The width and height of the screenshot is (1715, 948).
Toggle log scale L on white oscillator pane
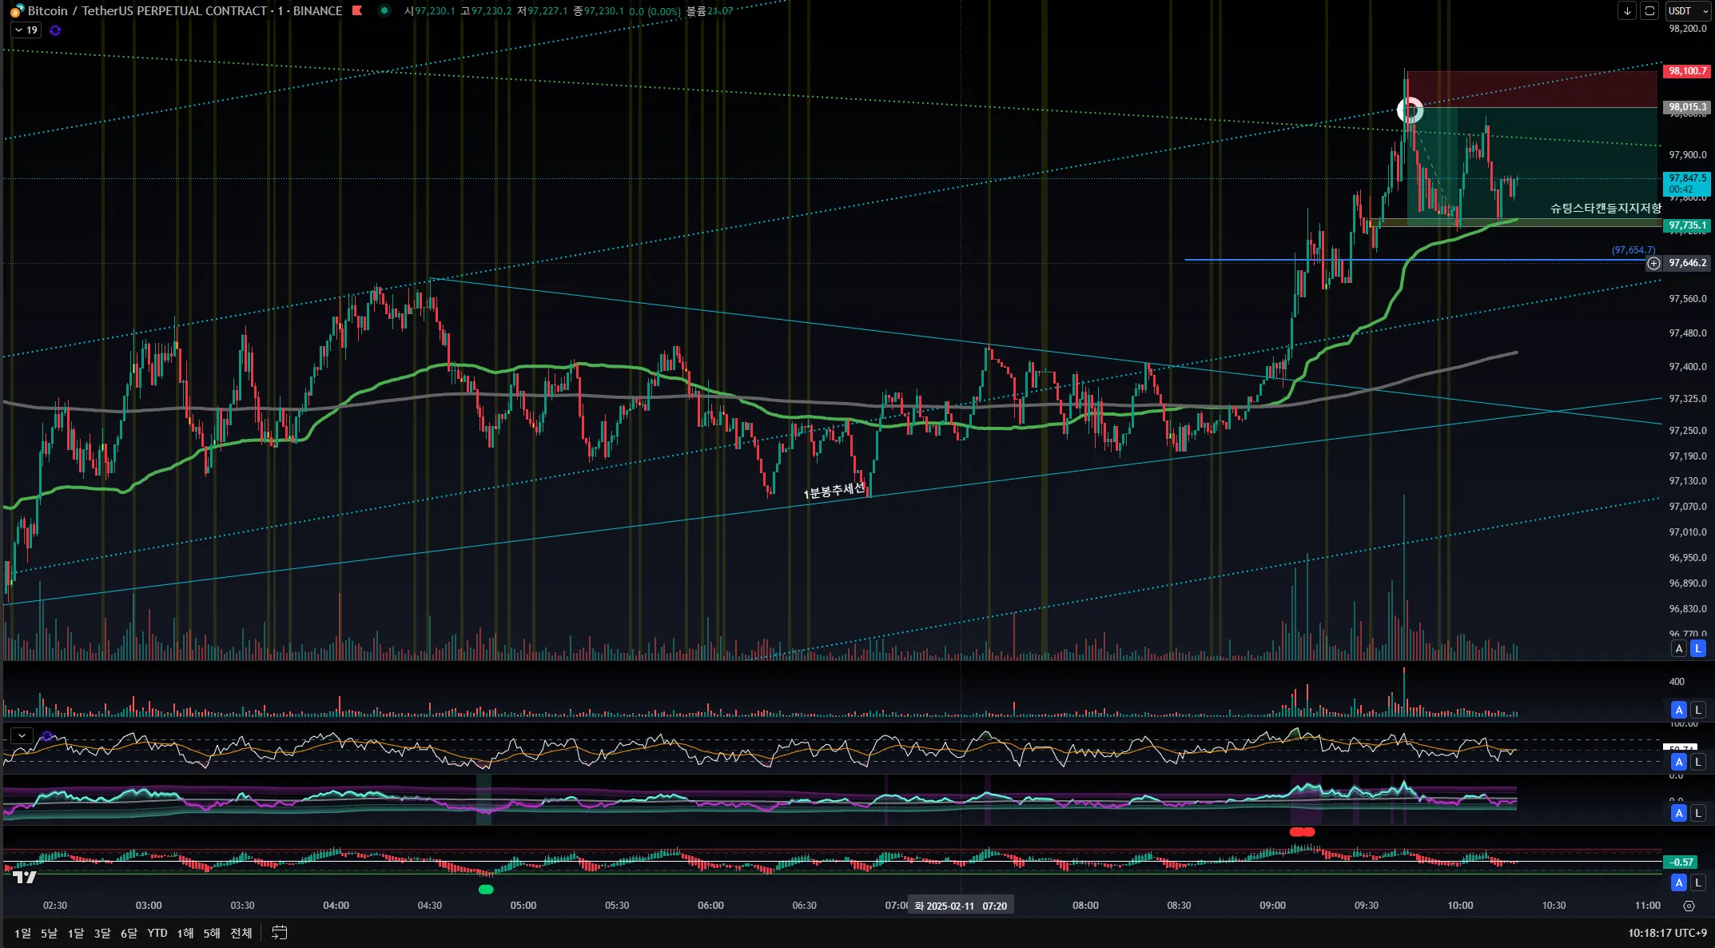point(1698,762)
